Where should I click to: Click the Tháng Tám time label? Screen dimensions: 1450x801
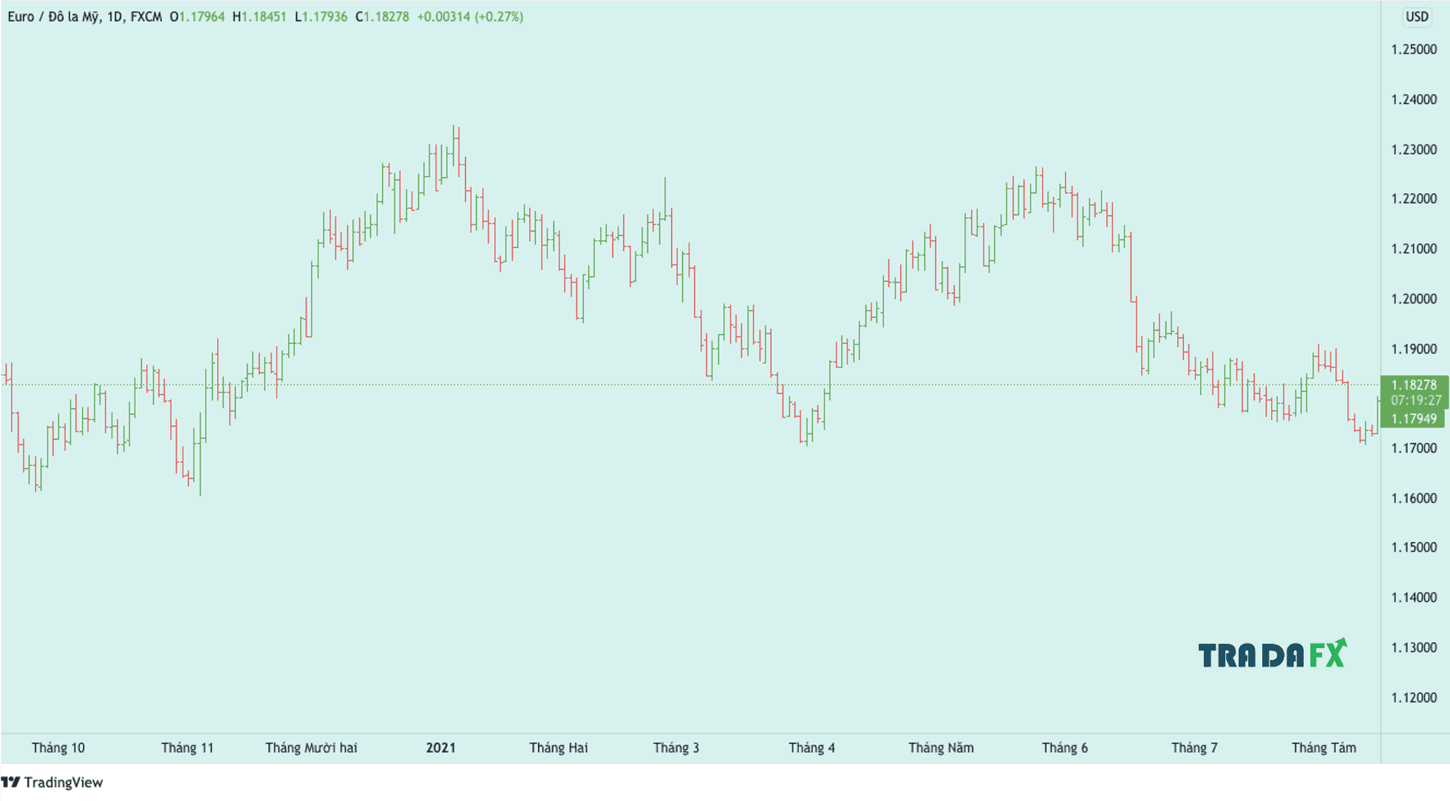[x=1323, y=747]
